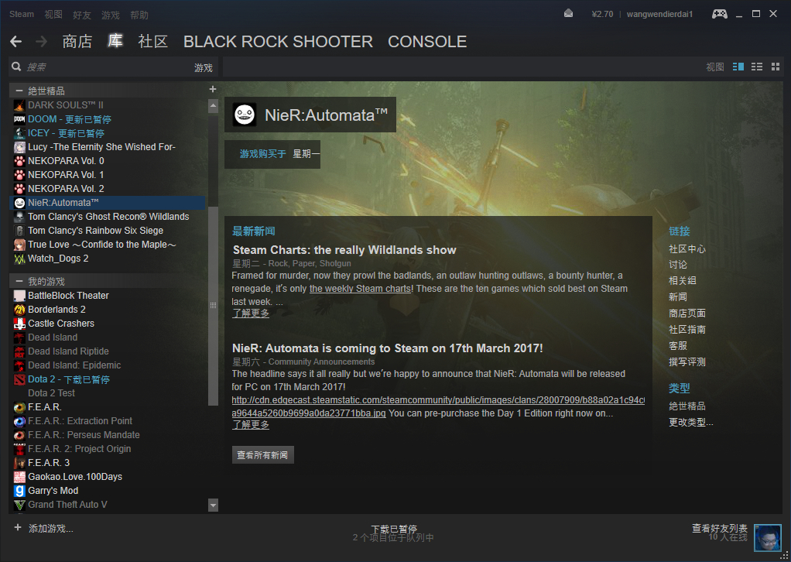Open the Steam menu

pos(22,14)
